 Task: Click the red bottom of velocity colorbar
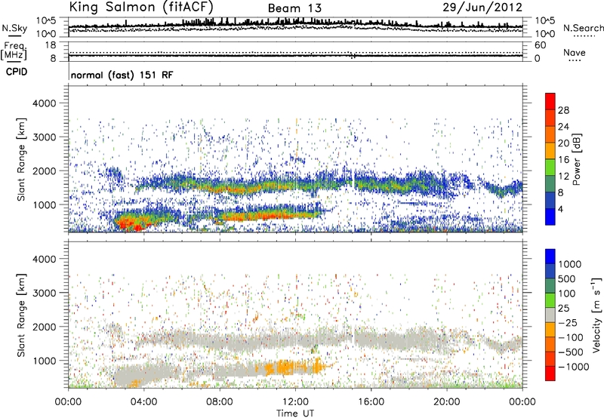(x=550, y=373)
